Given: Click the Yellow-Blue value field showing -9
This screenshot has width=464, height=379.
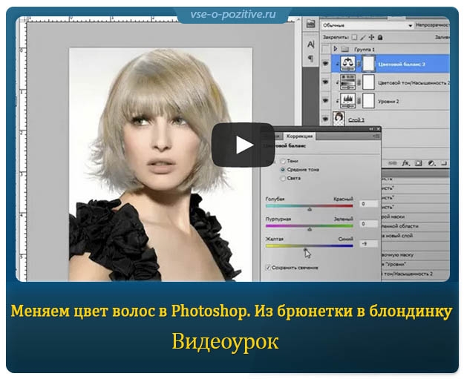Looking at the screenshot, I should (x=368, y=244).
